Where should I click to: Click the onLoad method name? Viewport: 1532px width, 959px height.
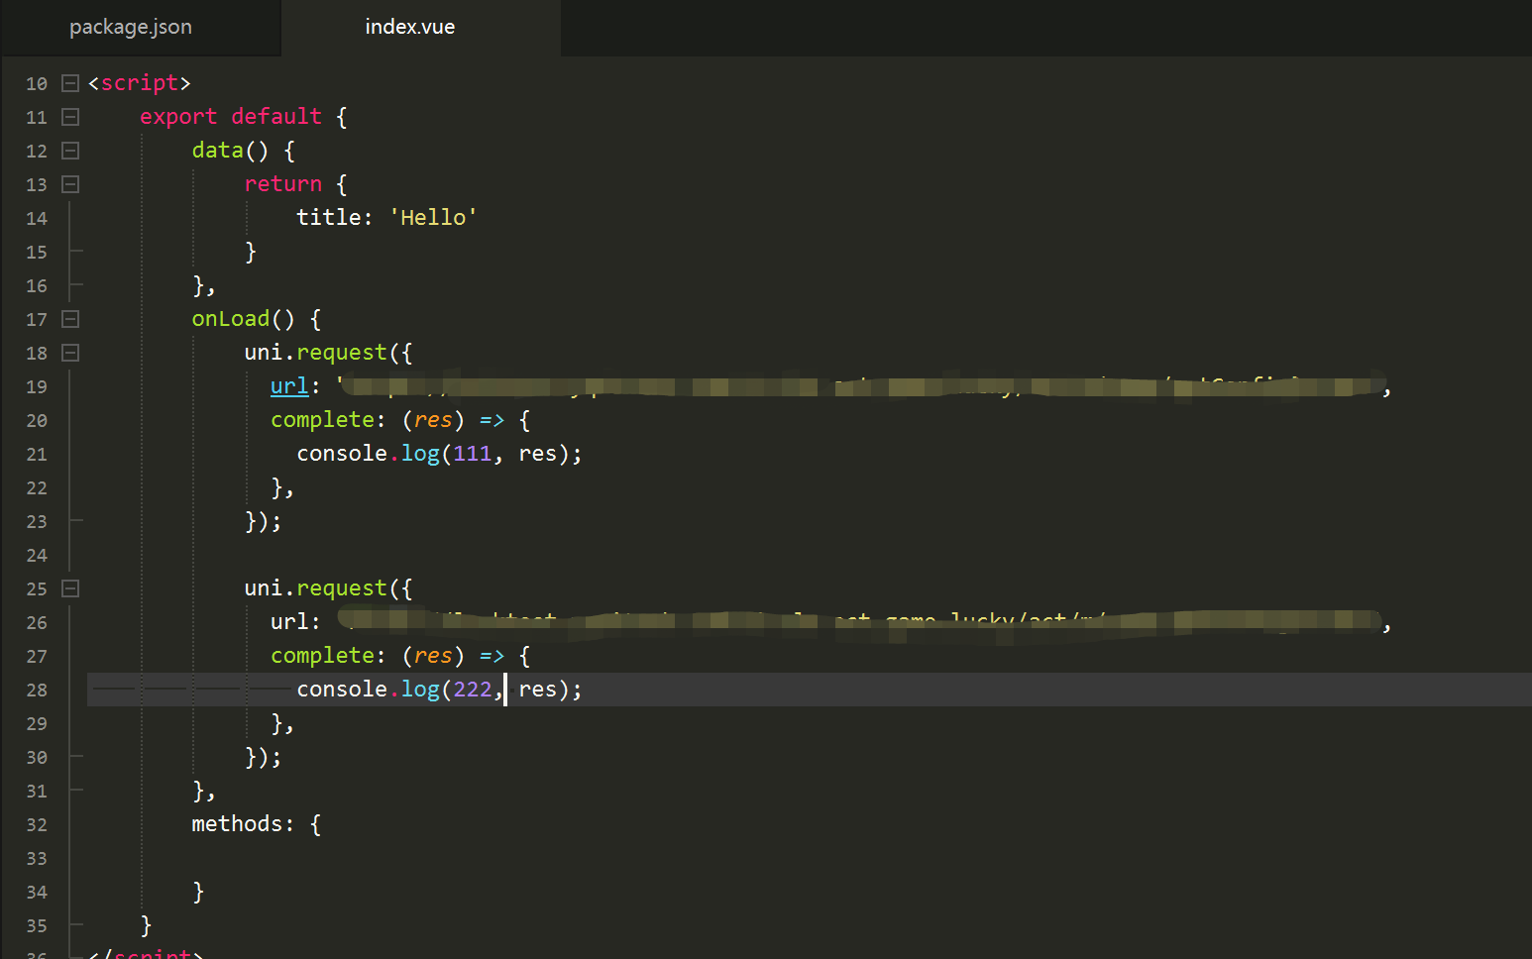[231, 319]
